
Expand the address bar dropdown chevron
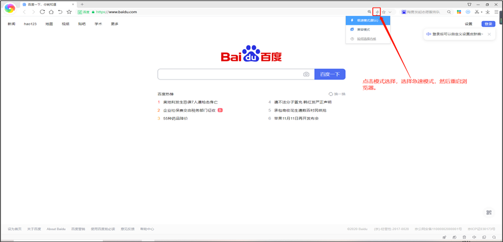390,12
